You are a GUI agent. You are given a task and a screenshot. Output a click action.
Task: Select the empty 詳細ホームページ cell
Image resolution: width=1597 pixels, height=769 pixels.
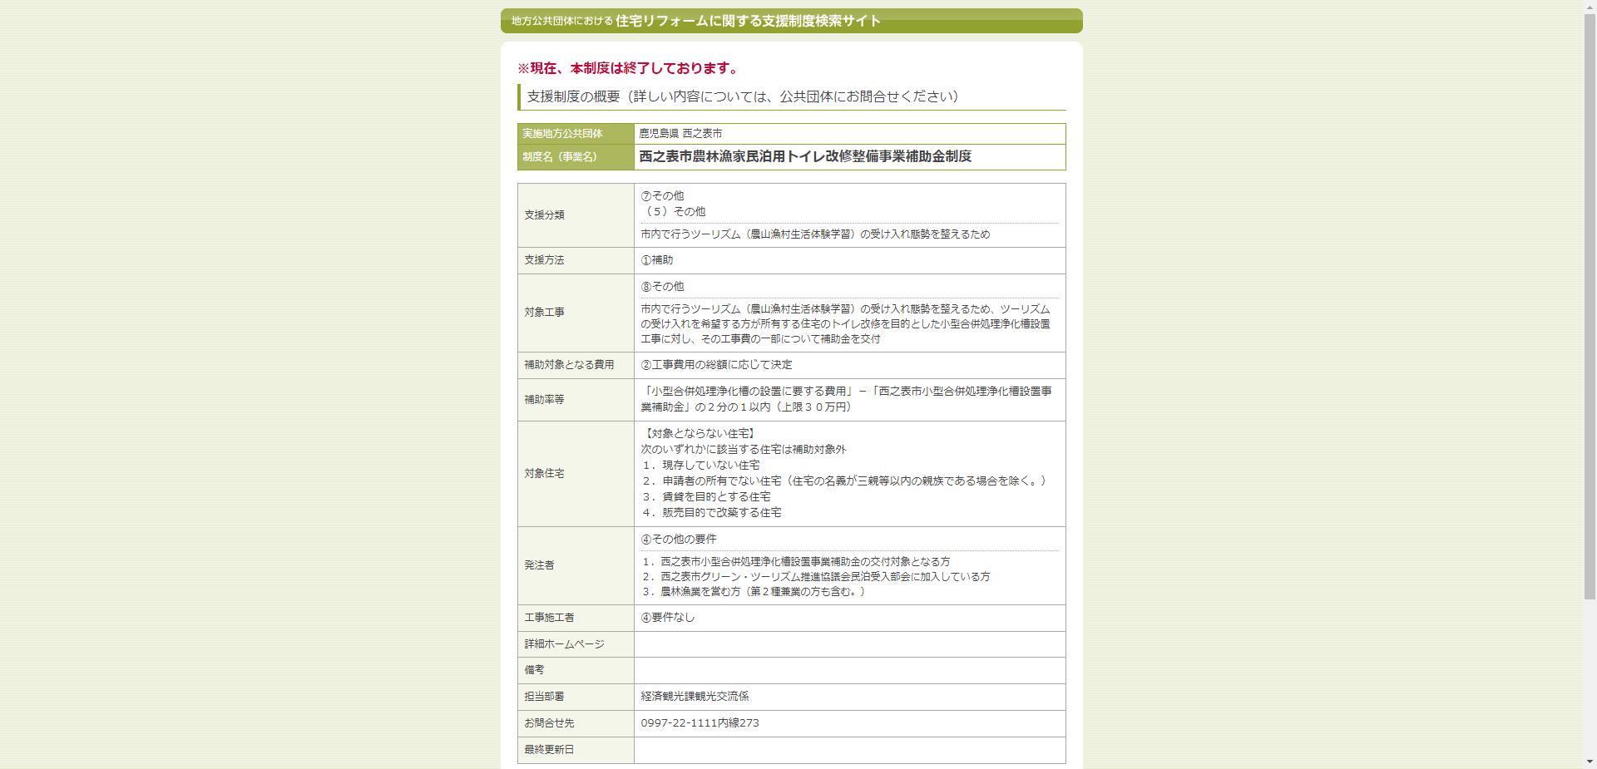coord(848,644)
